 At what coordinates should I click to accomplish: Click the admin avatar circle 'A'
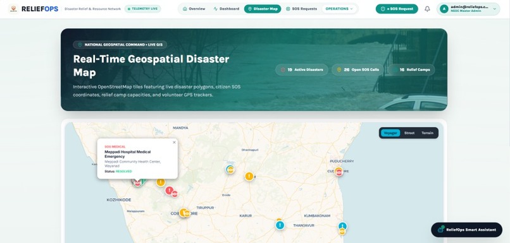pos(444,9)
